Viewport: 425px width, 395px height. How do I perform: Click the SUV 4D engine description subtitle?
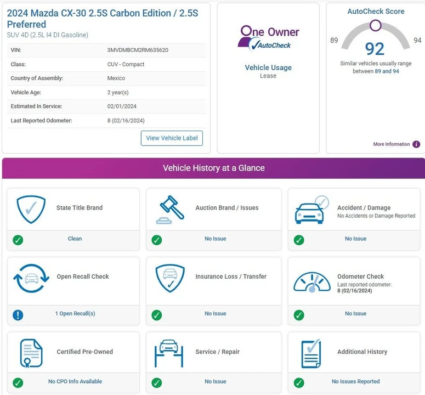pyautogui.click(x=47, y=35)
